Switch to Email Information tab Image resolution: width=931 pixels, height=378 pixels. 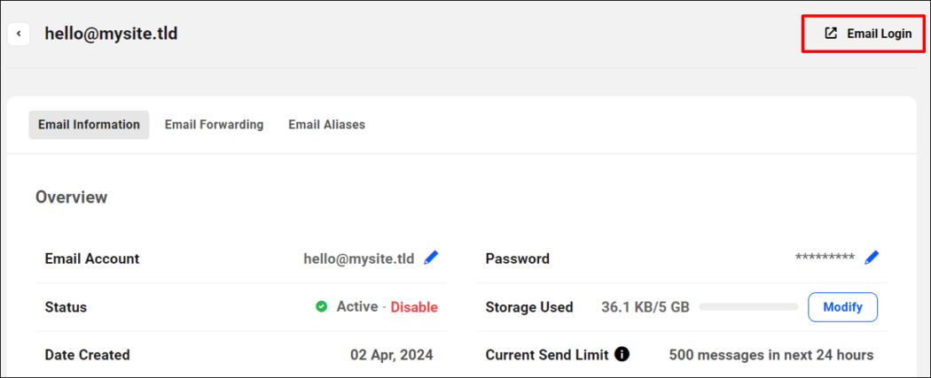89,125
